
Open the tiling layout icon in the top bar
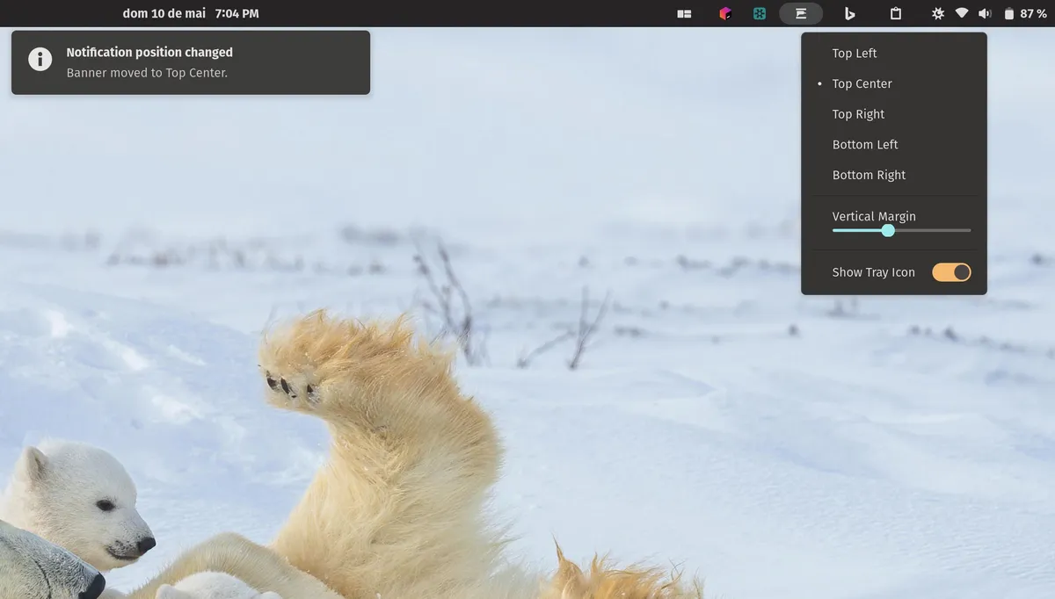coord(684,14)
